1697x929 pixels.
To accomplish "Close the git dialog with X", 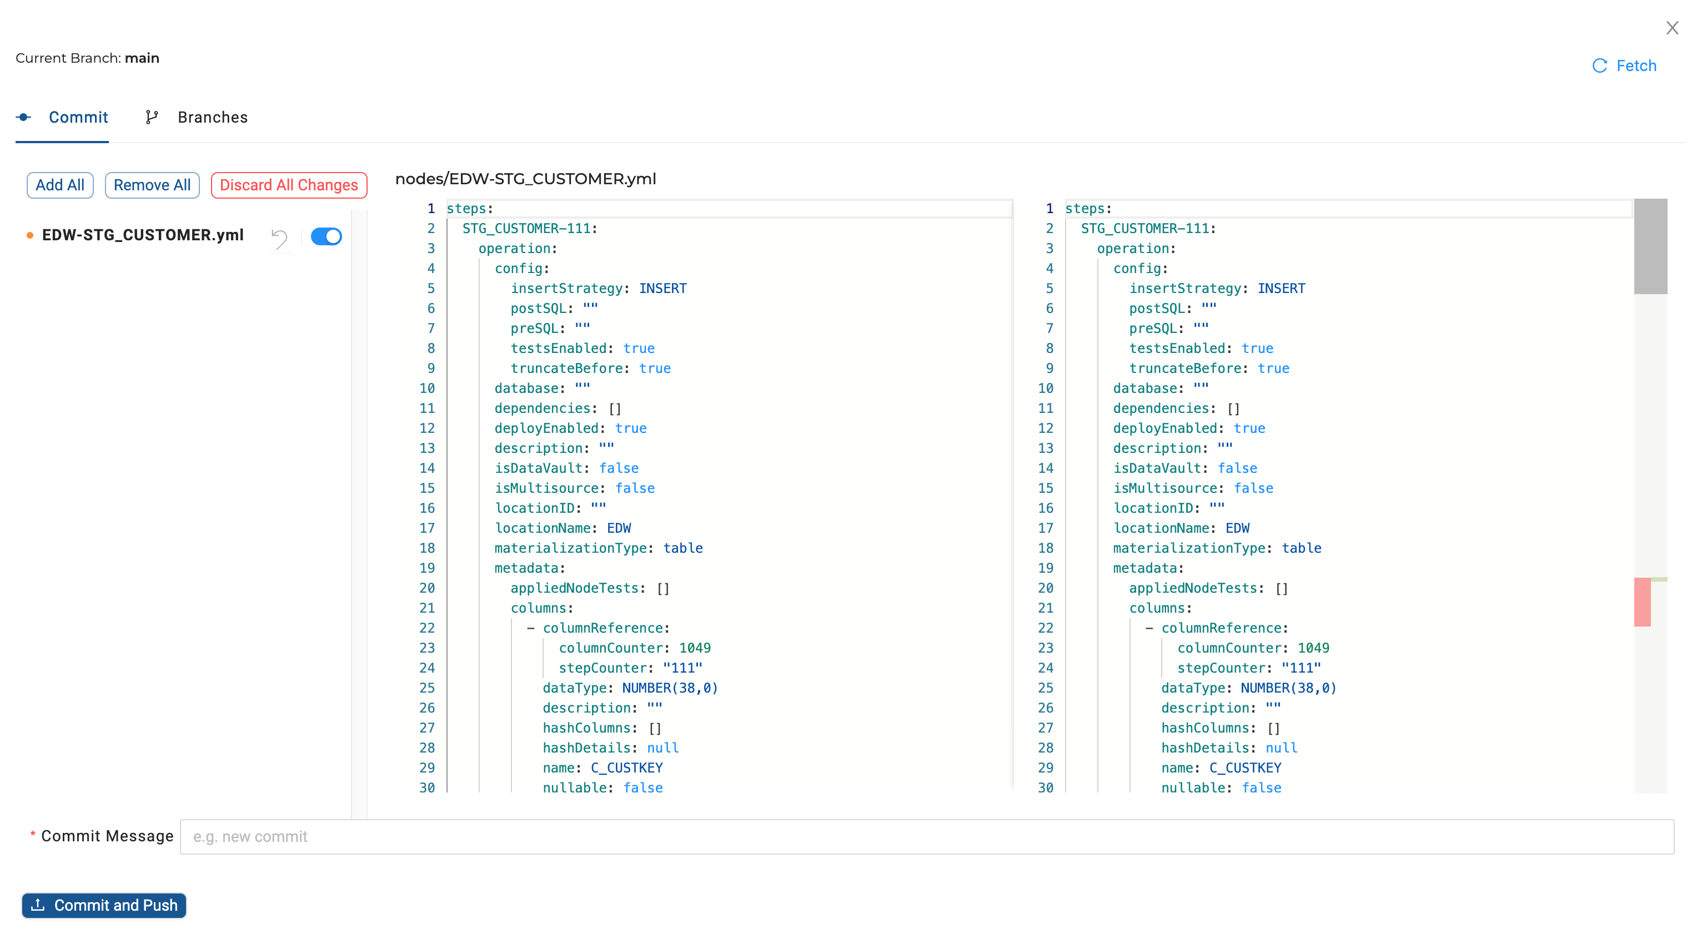I will 1672,28.
